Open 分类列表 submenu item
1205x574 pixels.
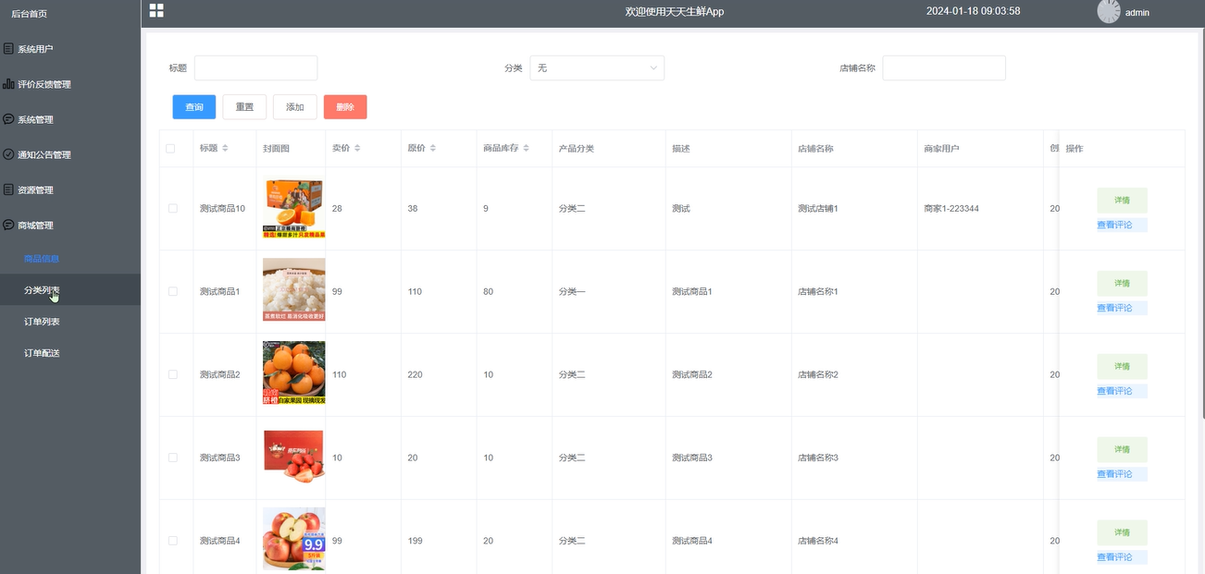(x=70, y=290)
